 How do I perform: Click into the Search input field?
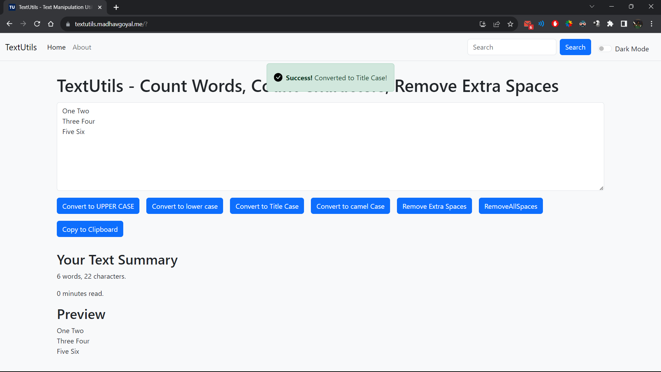coord(512,47)
